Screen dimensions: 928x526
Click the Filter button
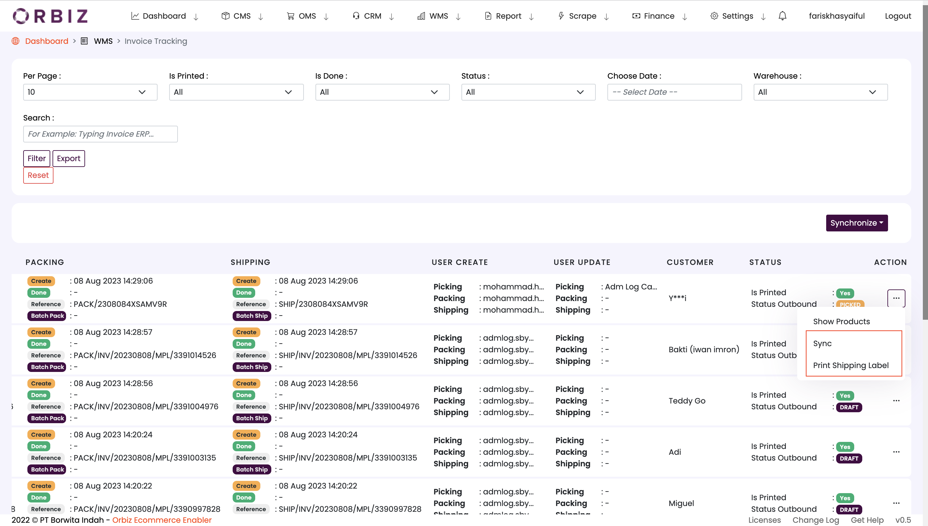(x=36, y=159)
